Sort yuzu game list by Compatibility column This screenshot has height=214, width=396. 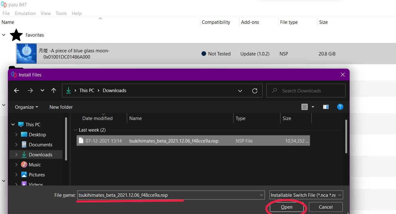pyautogui.click(x=216, y=22)
